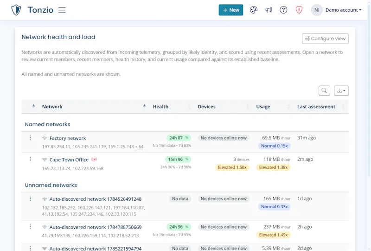Open Auto-discovered network 1784526491248
This screenshot has height=251, width=371.
tap(96, 199)
